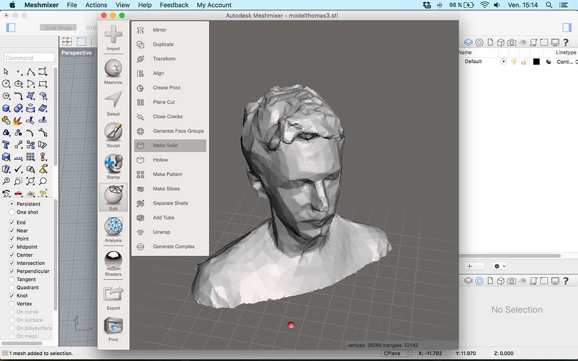
Task: Select the Text tool in Rhino toolbar
Action: (x=6, y=145)
